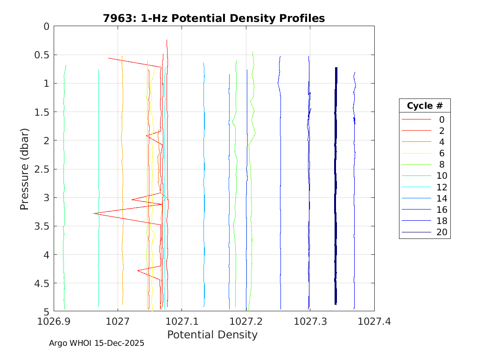Select the 'Potential Density' x-axis label
This screenshot has height=350, width=490.
pyautogui.click(x=212, y=335)
